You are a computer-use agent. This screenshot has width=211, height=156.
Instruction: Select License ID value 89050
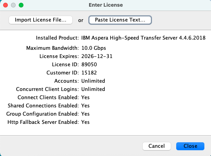(x=89, y=65)
